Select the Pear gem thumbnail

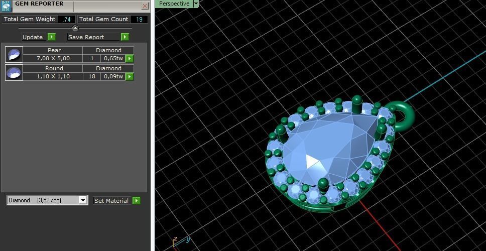click(x=14, y=55)
